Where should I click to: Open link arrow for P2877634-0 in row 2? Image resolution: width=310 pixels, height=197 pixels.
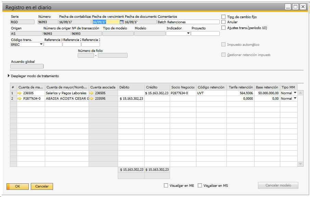click(x=20, y=99)
